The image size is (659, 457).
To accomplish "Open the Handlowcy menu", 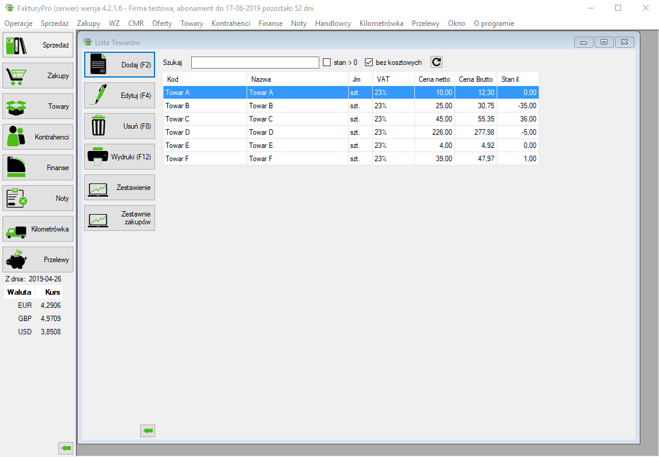I will pos(333,23).
